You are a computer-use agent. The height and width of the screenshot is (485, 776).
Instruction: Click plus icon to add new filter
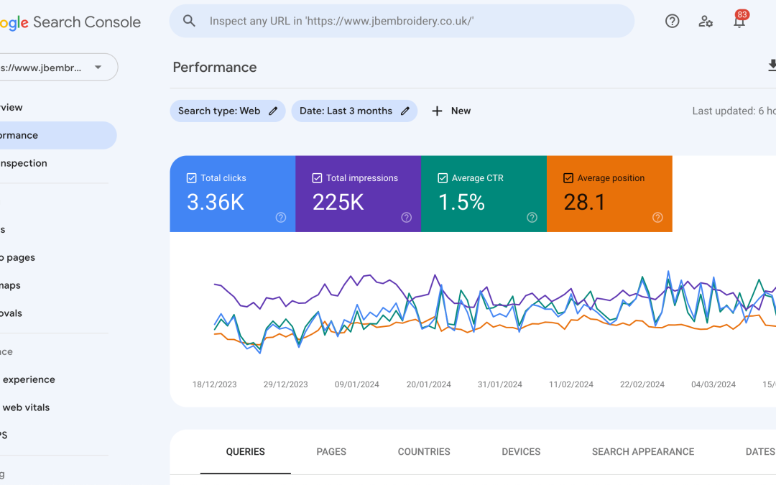(437, 111)
